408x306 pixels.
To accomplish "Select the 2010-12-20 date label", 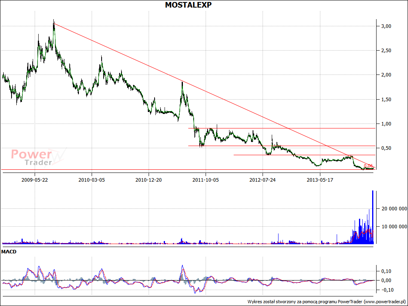I will pyautogui.click(x=149, y=180).
